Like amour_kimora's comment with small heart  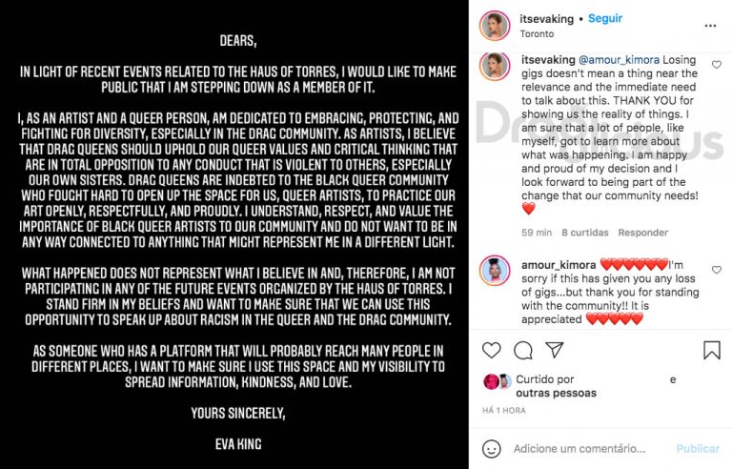716,270
